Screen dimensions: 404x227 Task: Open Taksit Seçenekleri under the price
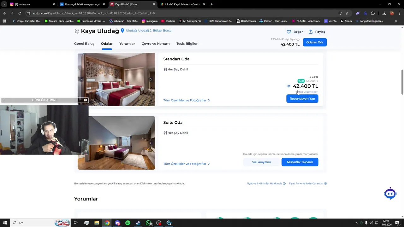coord(307,92)
